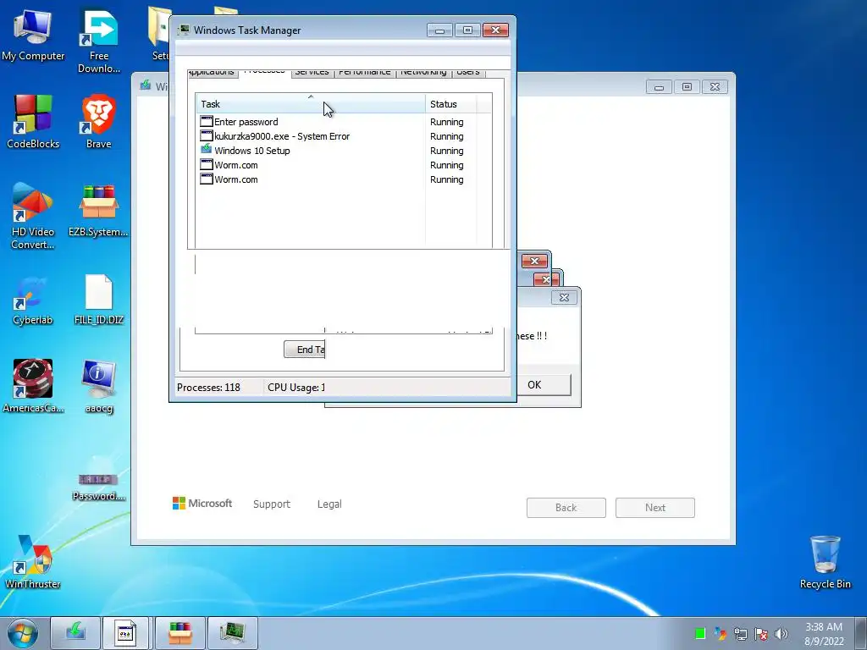Click Back in Windows 10 Setup
The image size is (867, 650).
point(566,508)
